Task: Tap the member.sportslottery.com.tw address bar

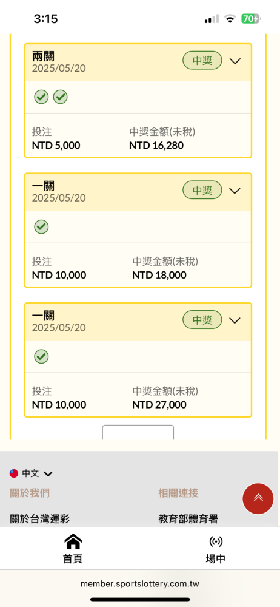Action: [140, 583]
